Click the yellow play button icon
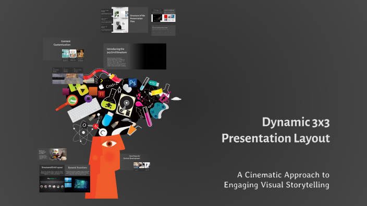The height and width of the screenshot is (206, 367). (82, 90)
